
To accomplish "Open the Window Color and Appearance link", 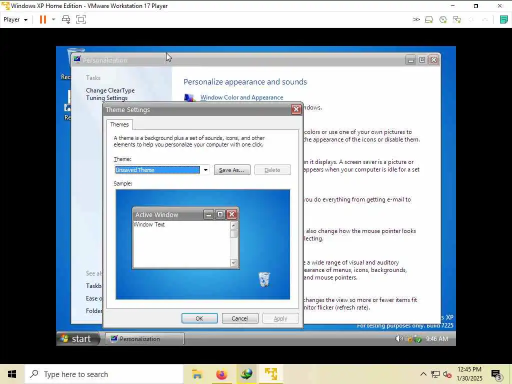I will pyautogui.click(x=241, y=97).
